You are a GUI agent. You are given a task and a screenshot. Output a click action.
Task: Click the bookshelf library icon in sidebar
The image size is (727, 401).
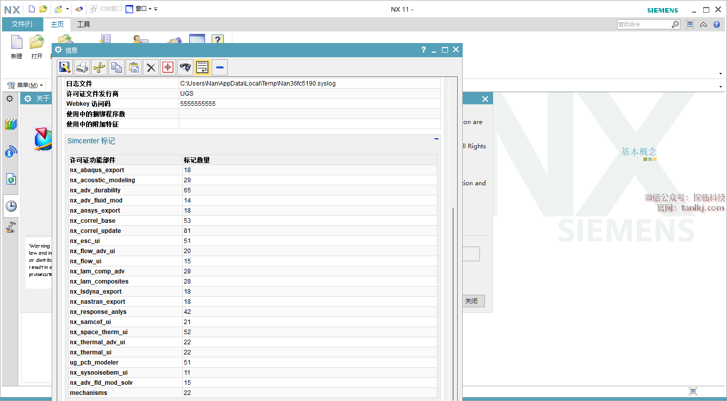click(x=11, y=124)
